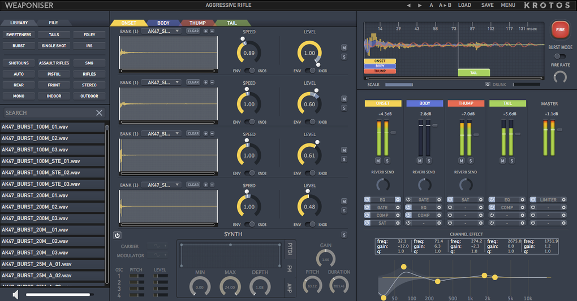Click the red FIRE button
Viewport: 577px width, 301px height.
coord(560,30)
